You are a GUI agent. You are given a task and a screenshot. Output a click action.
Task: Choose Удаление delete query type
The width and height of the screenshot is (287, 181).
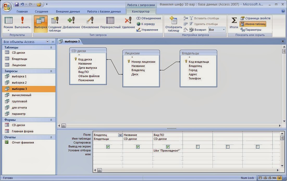[128, 23]
